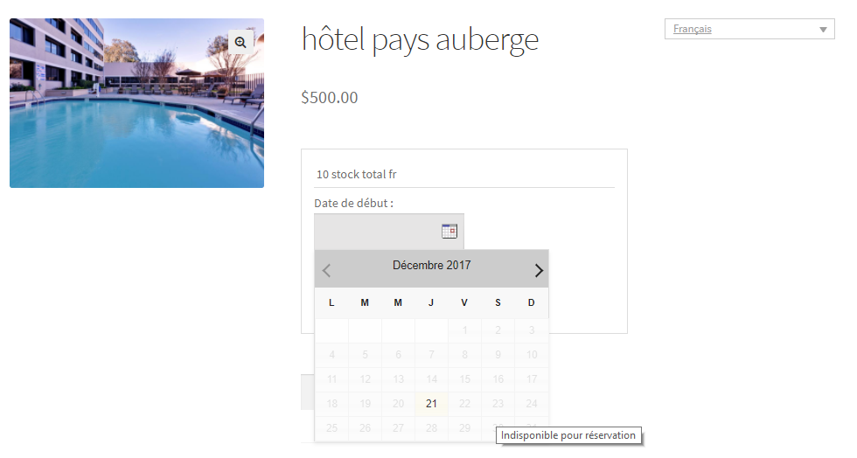This screenshot has width=857, height=458.
Task: Select day 21 in the calendar
Action: pos(431,404)
